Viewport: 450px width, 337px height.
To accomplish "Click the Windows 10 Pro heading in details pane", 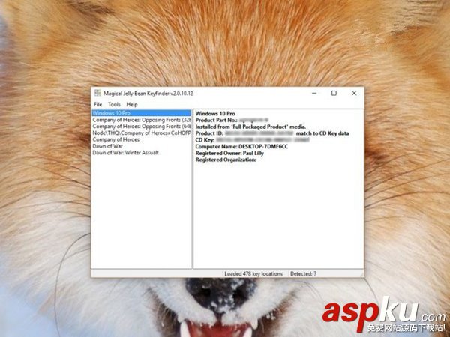I will point(215,114).
